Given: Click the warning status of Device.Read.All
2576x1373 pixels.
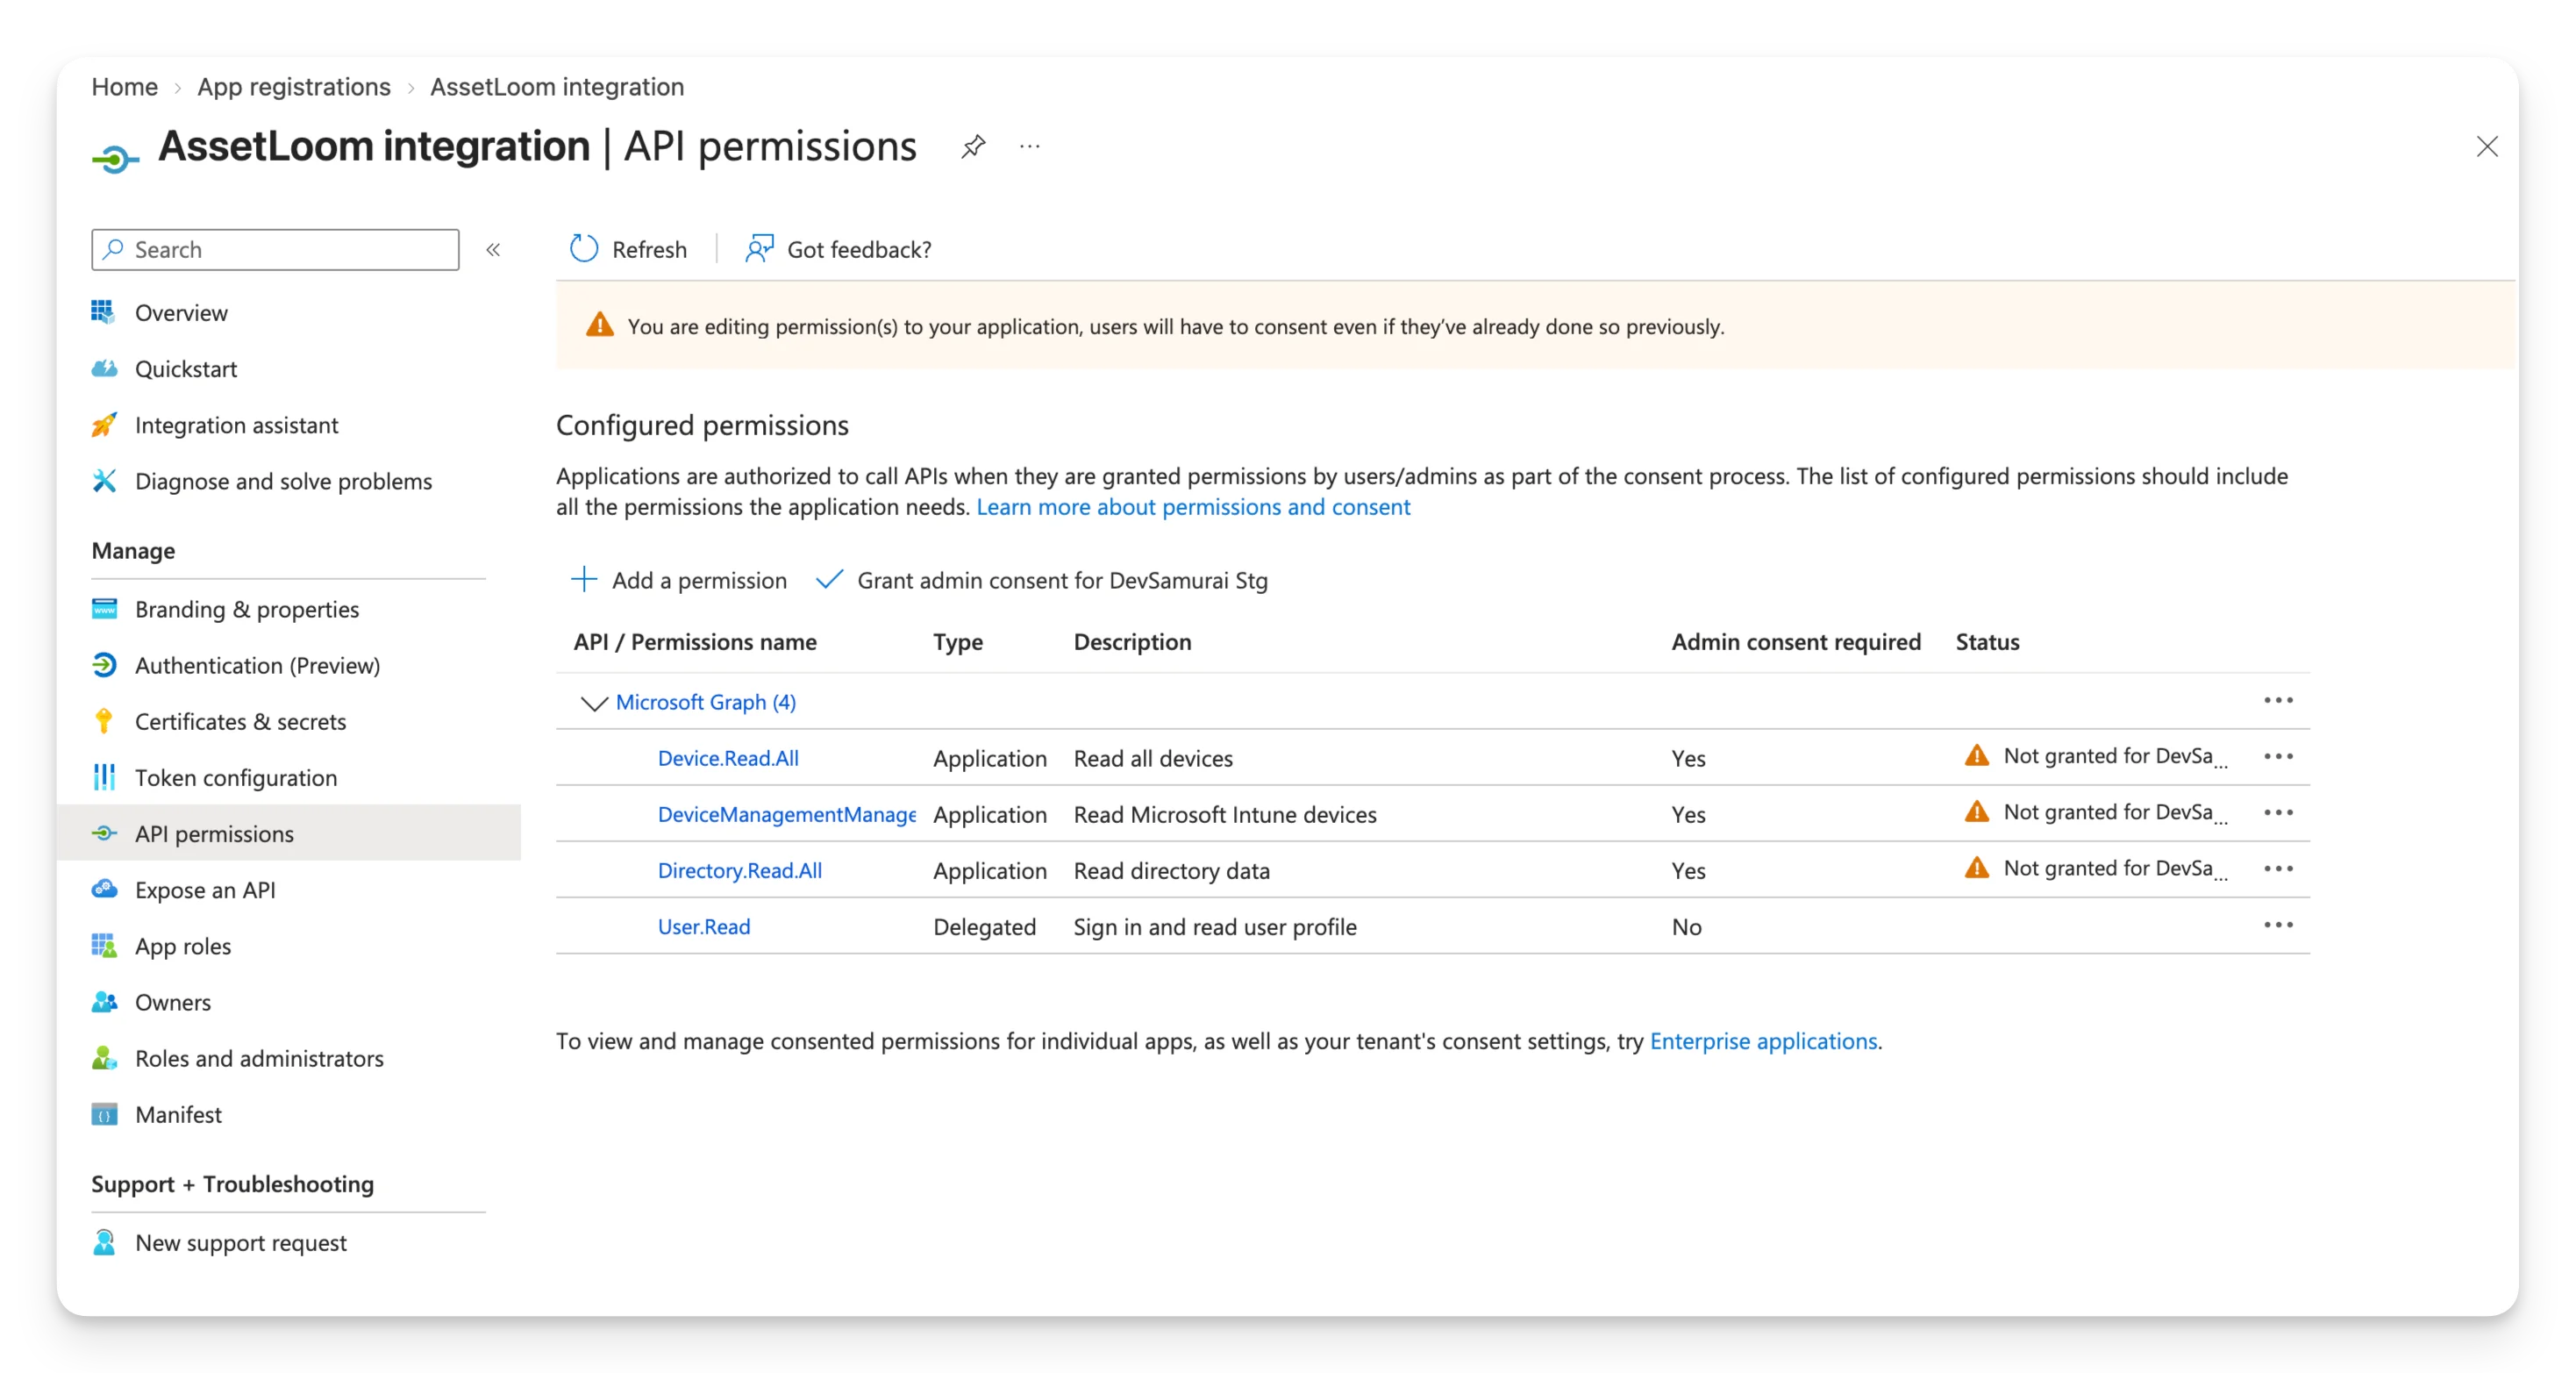Looking at the screenshot, I should [x=2095, y=756].
